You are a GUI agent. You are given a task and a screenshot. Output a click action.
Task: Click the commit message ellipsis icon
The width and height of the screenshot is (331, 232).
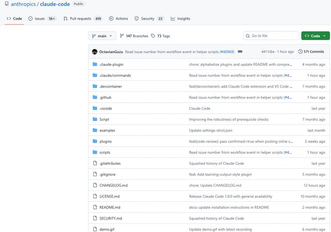point(240,52)
